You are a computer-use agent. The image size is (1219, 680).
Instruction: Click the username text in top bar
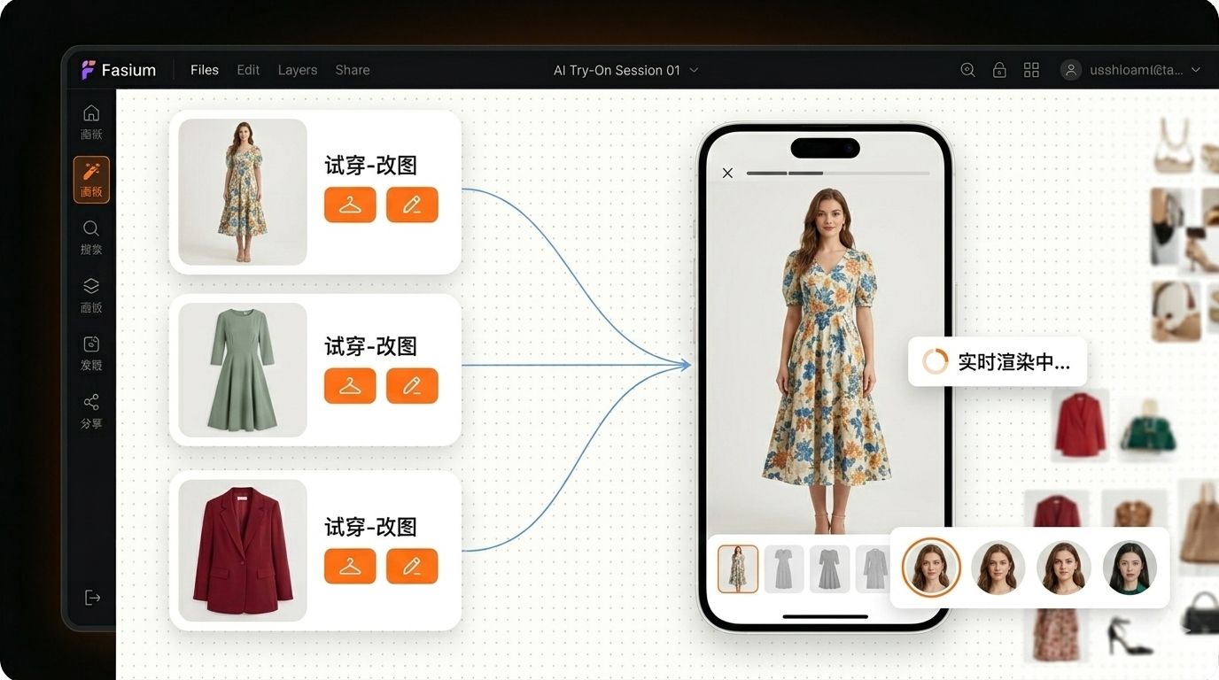pos(1137,70)
